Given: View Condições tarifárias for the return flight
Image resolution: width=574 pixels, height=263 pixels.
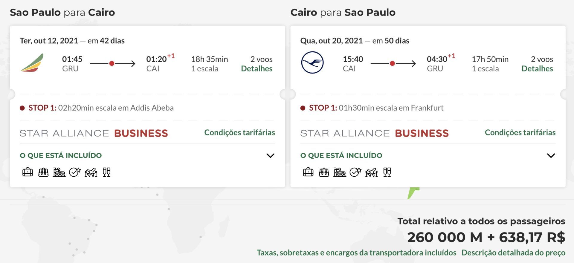Looking at the screenshot, I should tap(520, 132).
